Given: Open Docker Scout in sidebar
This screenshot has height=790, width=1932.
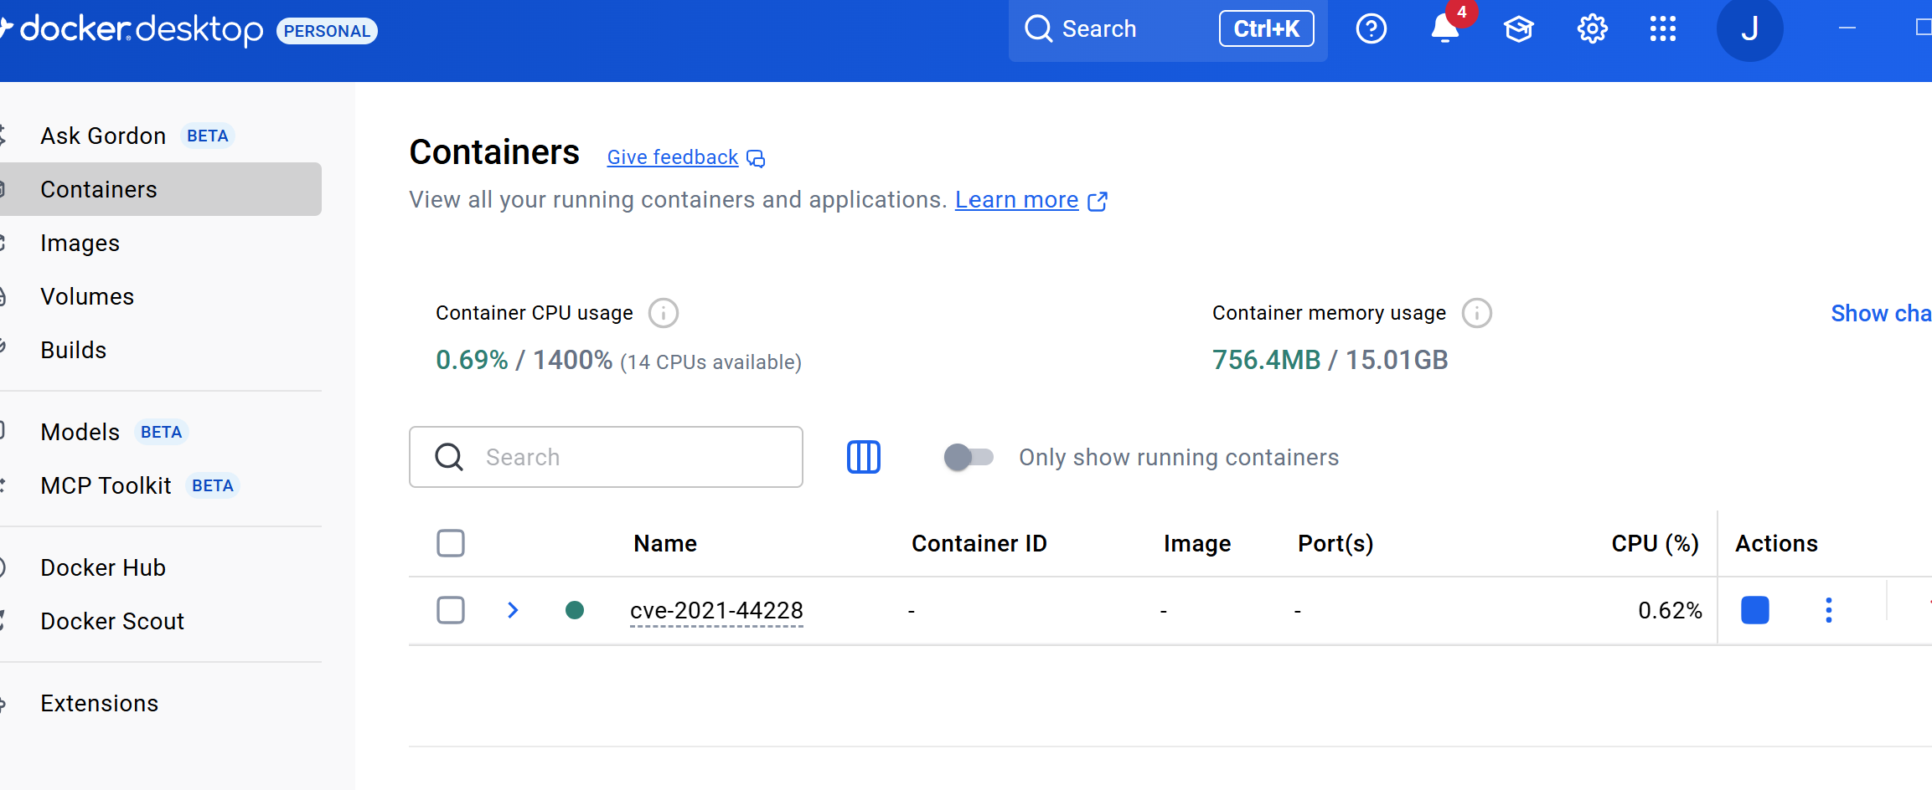Looking at the screenshot, I should tap(161, 621).
